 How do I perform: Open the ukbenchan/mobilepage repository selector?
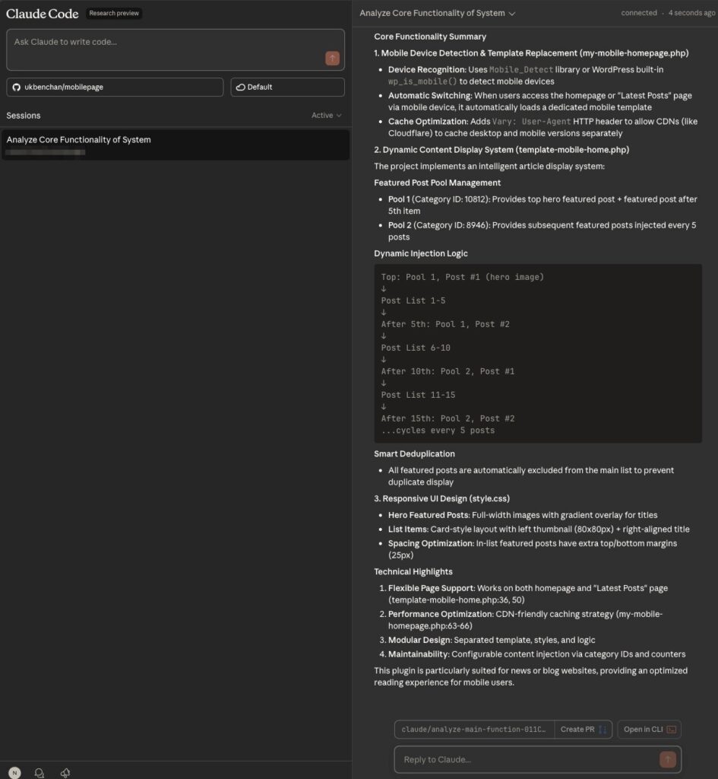point(115,87)
